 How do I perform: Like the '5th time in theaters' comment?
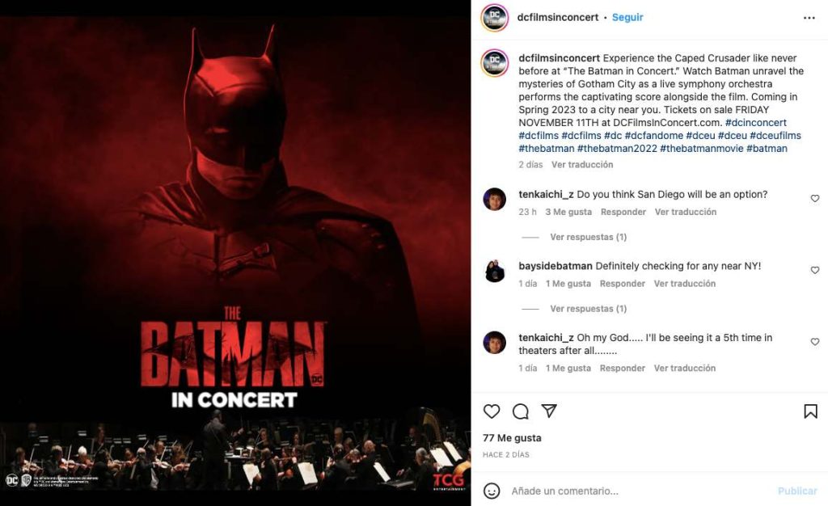click(x=815, y=342)
